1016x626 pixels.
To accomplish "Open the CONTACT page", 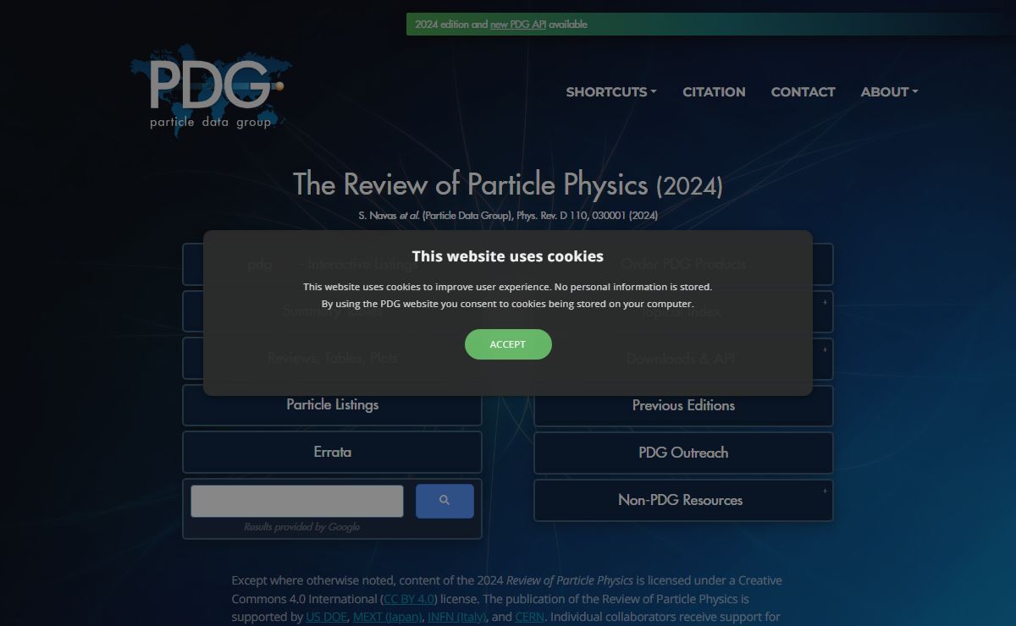I will 803,92.
